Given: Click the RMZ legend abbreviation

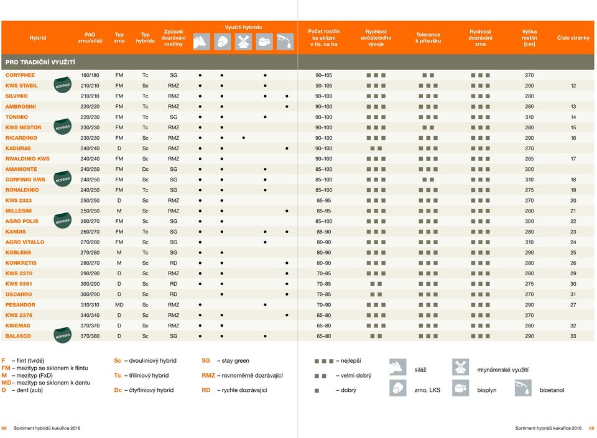Looking at the screenshot, I should [208, 376].
